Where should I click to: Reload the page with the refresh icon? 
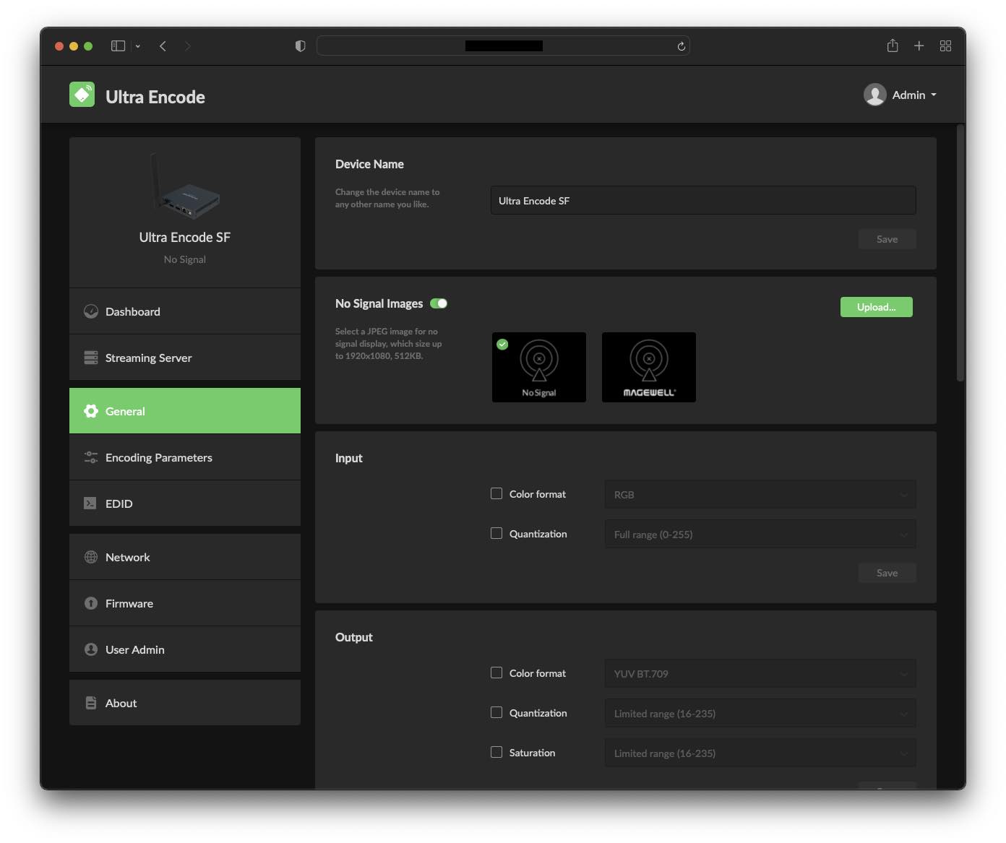(x=681, y=46)
